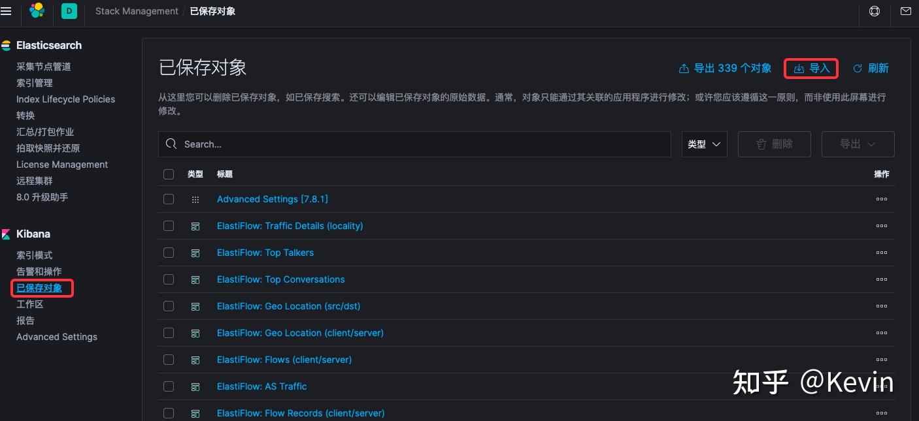Select the checkbox for ElastiFlow: Top Conversations
The width and height of the screenshot is (919, 421).
169,279
